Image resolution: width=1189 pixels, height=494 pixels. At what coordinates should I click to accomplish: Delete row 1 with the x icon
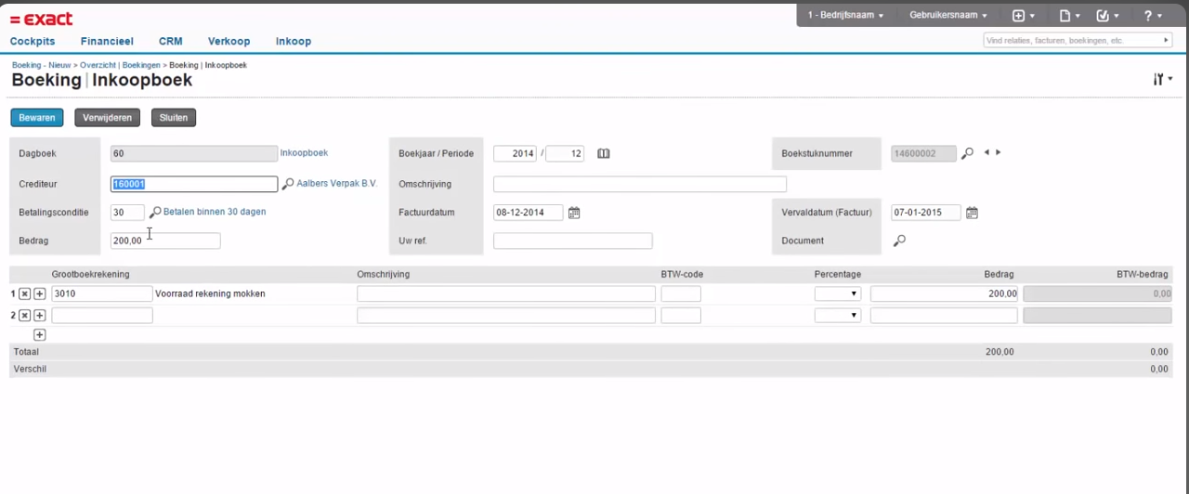[25, 293]
